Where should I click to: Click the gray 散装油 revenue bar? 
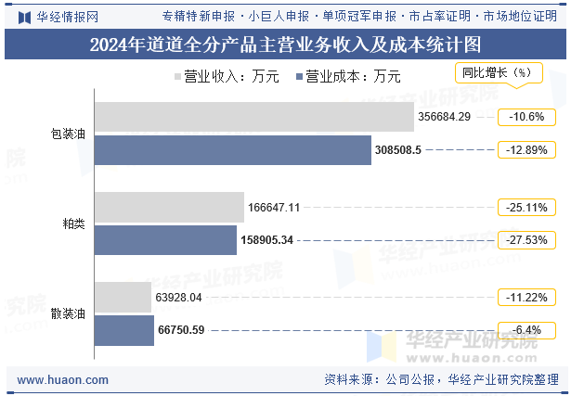pos(123,297)
